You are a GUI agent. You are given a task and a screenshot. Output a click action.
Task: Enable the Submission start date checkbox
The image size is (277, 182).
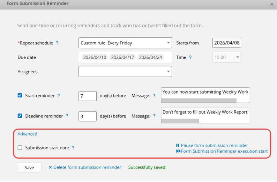pos(20,148)
